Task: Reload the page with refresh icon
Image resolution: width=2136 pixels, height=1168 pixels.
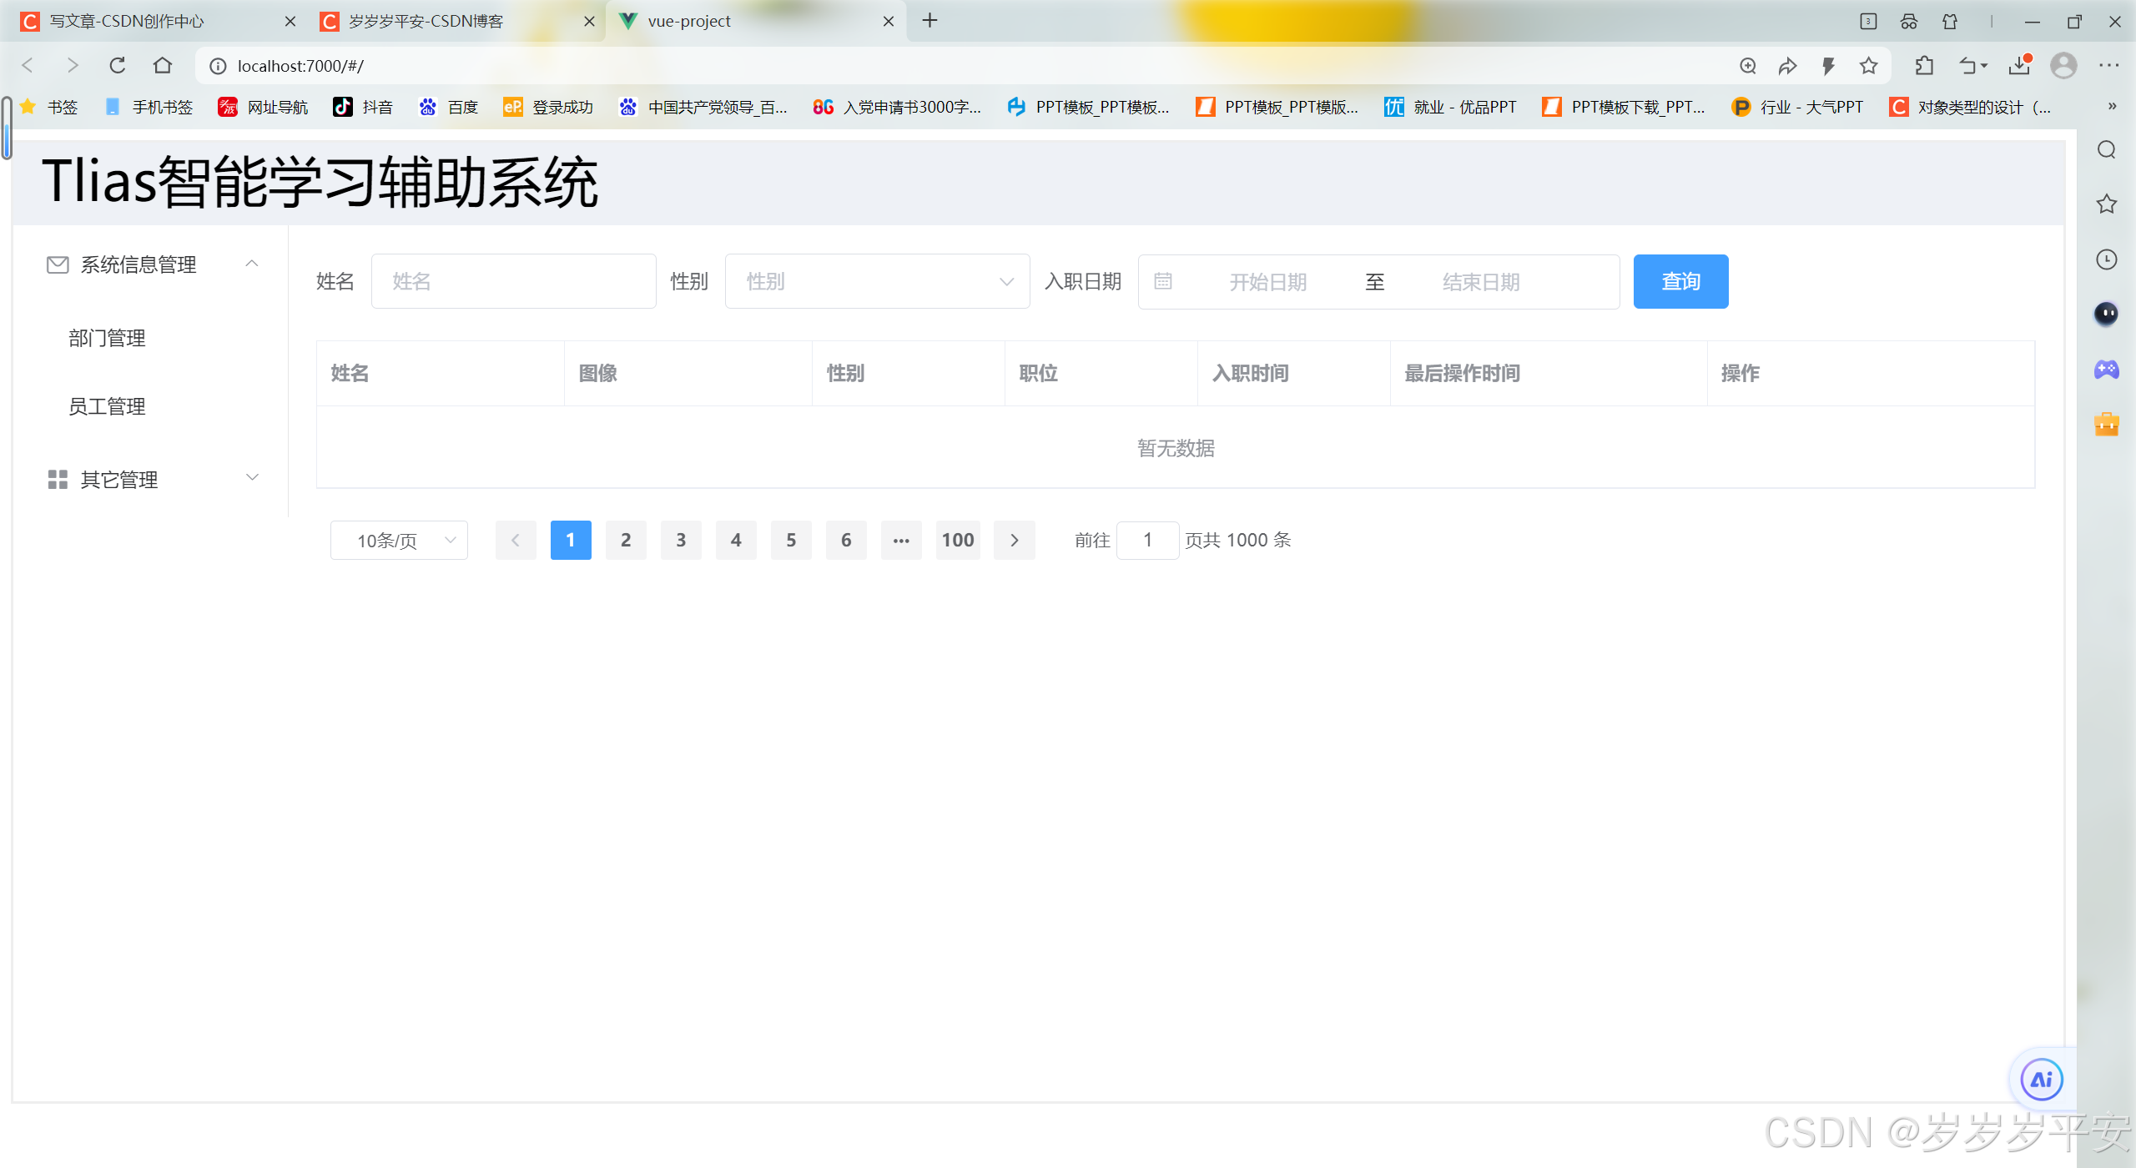Action: tap(118, 66)
